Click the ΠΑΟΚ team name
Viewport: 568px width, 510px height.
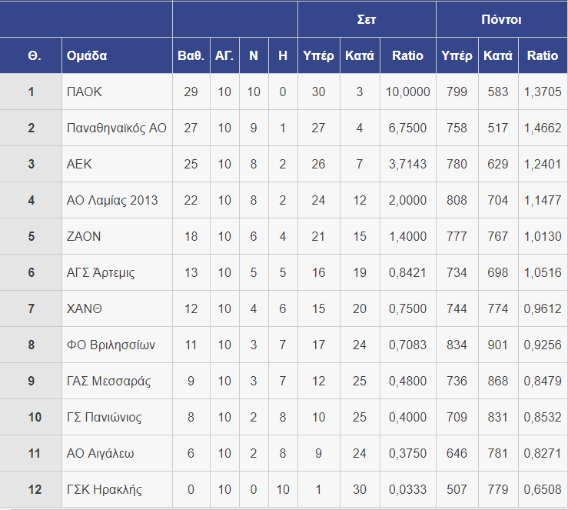click(85, 92)
